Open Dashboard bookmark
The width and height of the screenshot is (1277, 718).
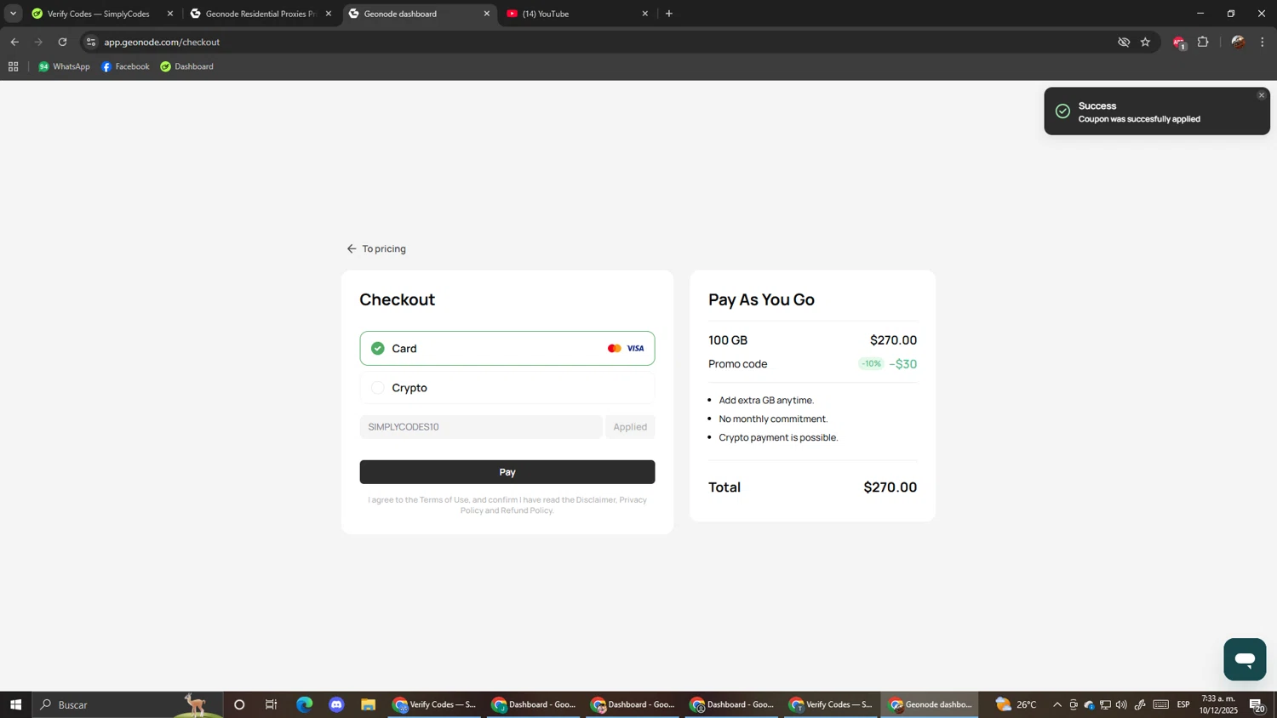187,66
